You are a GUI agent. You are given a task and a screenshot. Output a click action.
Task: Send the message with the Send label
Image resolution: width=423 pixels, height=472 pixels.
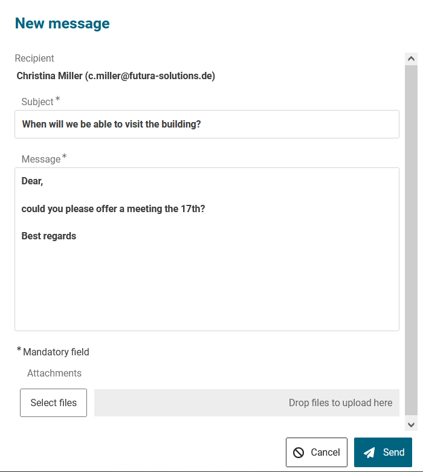click(x=393, y=453)
